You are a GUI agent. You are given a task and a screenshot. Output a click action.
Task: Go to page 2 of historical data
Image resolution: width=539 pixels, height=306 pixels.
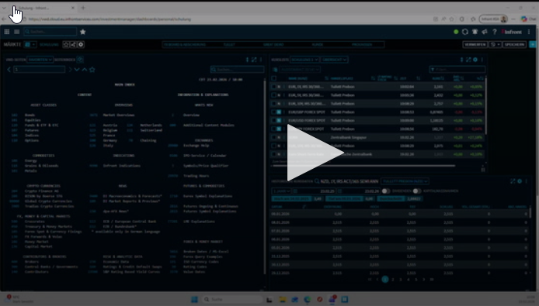pos(393,280)
